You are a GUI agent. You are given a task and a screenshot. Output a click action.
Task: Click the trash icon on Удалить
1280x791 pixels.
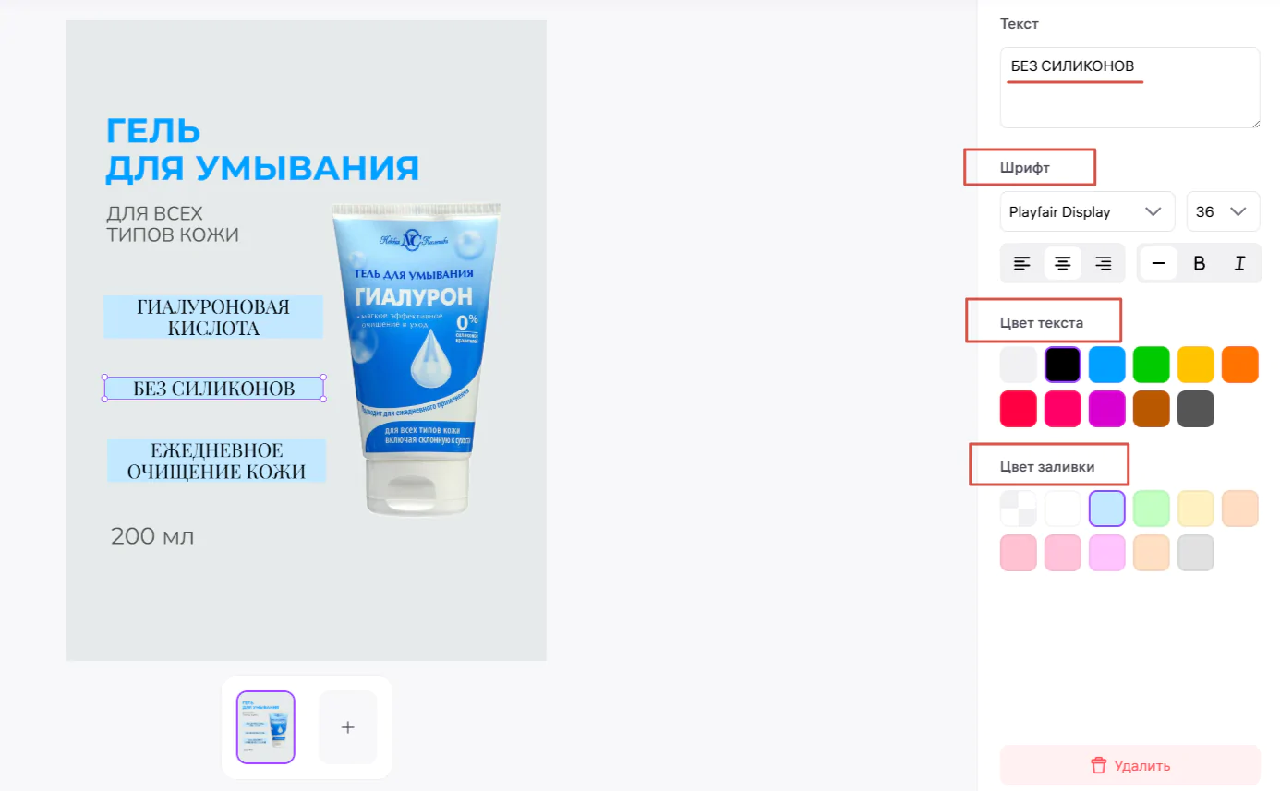[1098, 765]
